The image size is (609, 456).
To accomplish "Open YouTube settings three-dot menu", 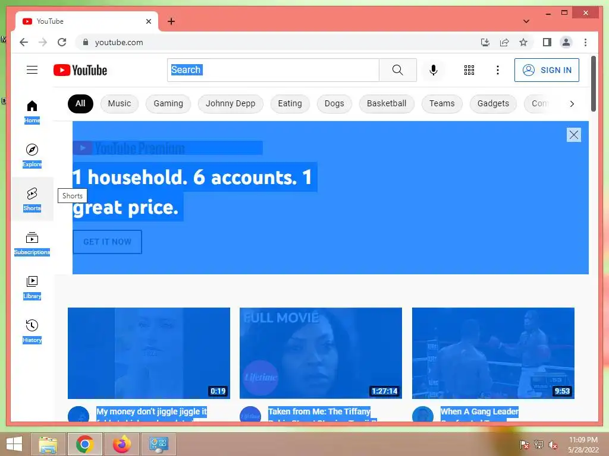I will point(498,70).
